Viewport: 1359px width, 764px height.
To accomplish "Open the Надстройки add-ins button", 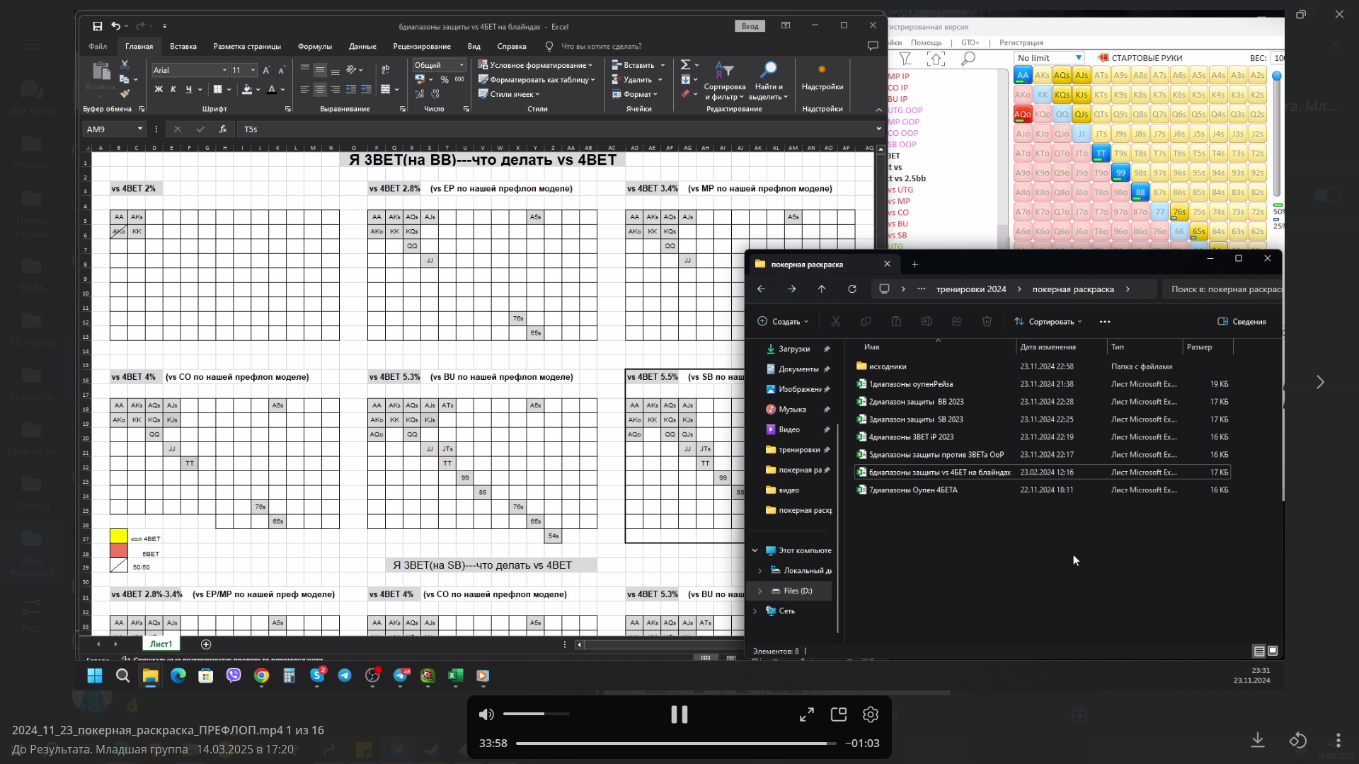I will pos(822,78).
